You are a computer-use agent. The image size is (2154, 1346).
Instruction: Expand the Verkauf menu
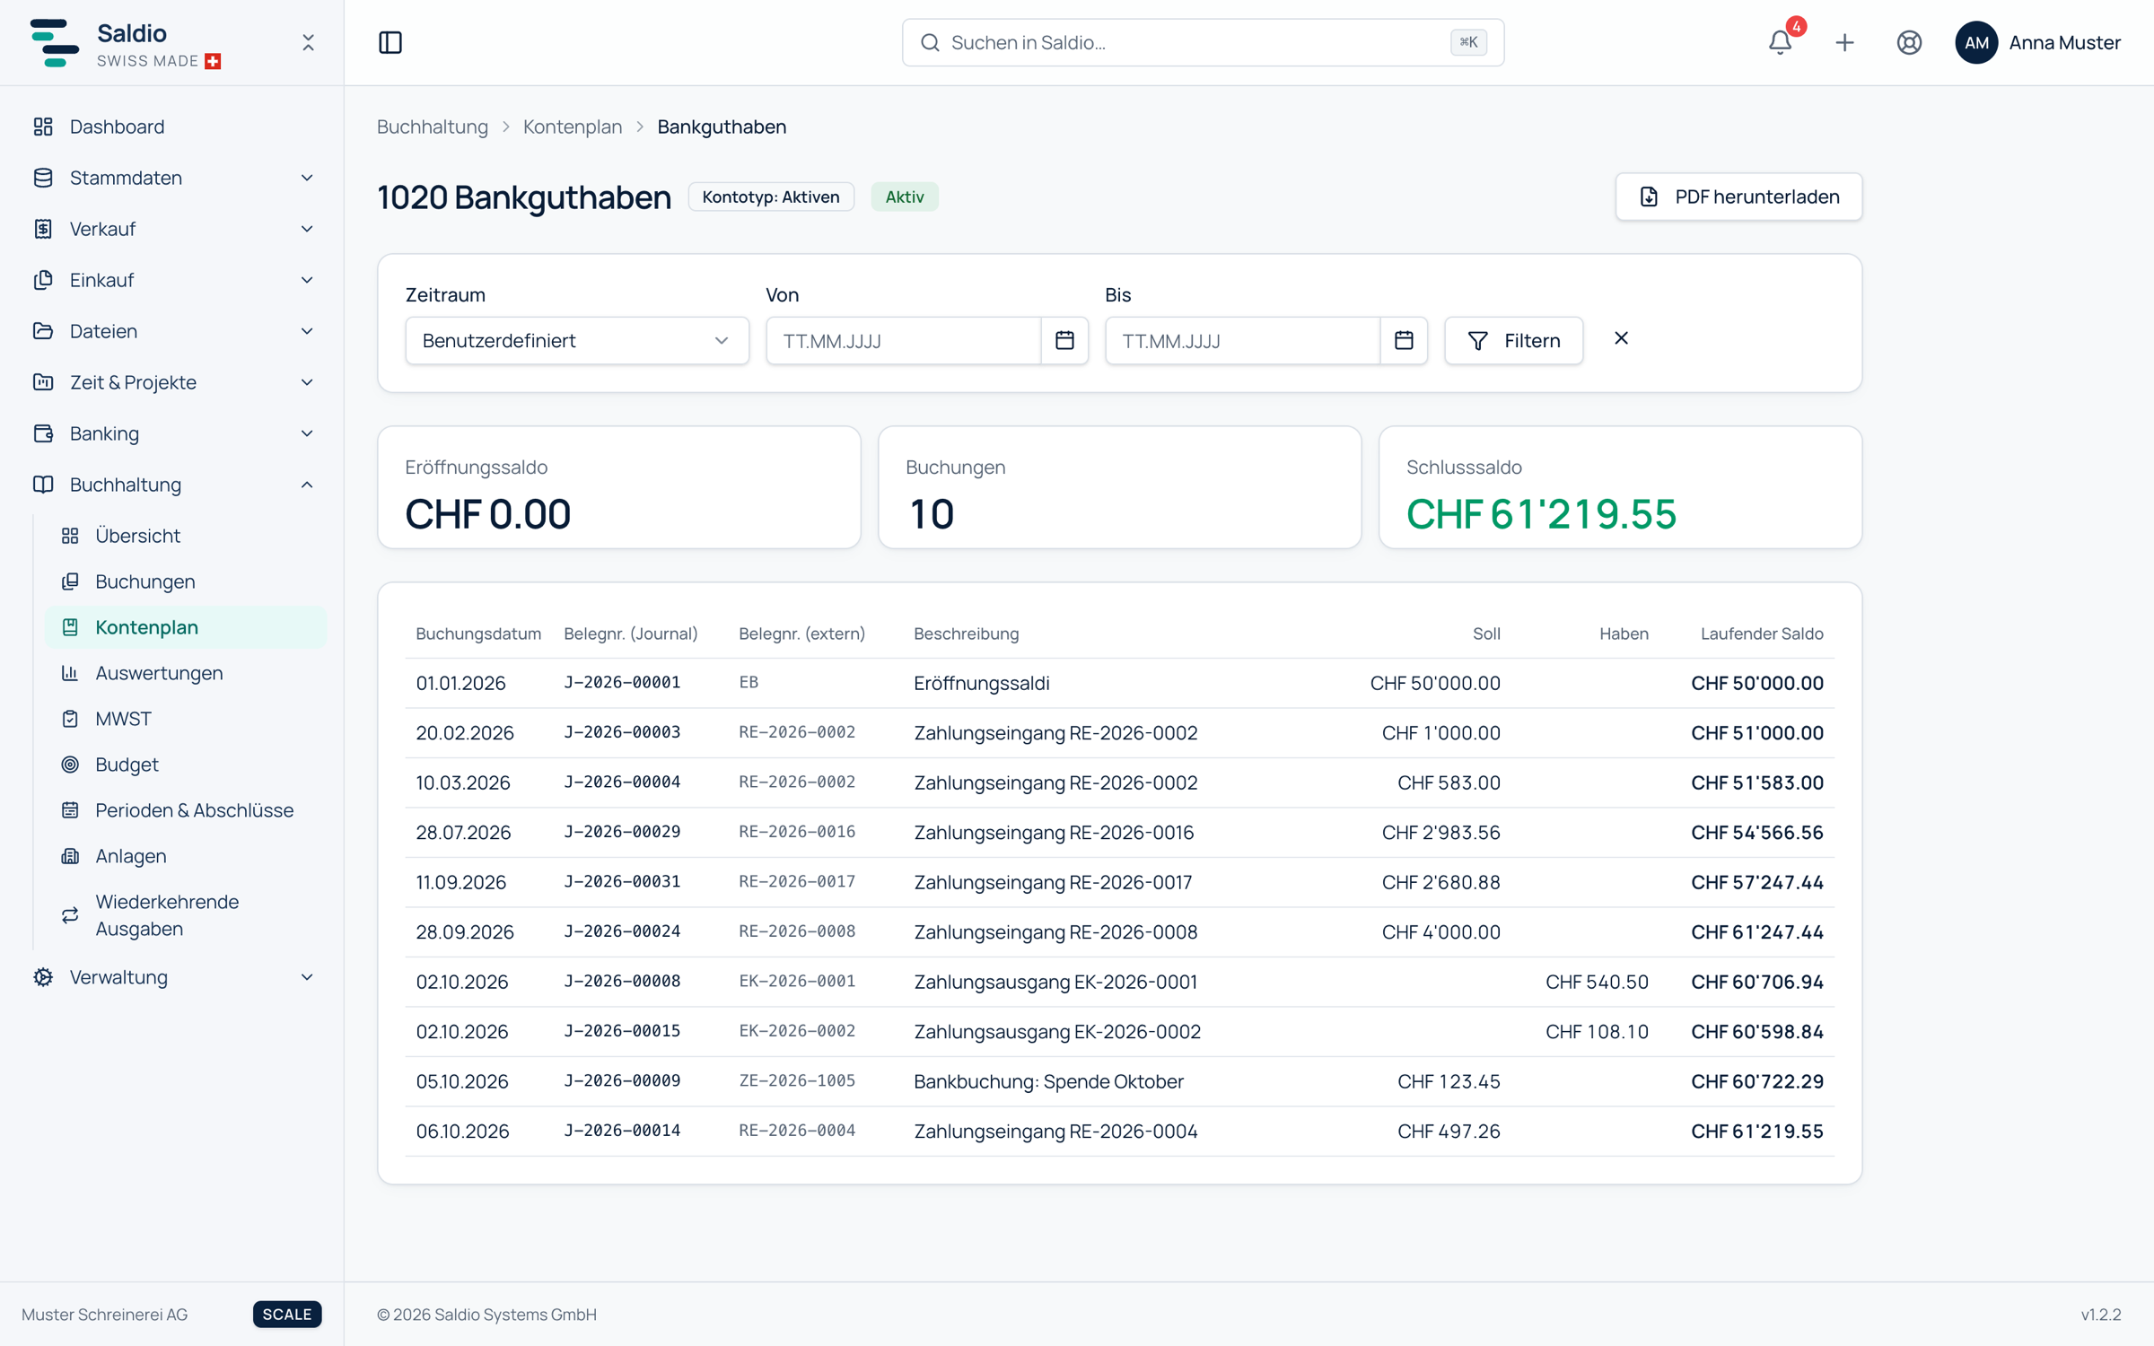click(172, 229)
